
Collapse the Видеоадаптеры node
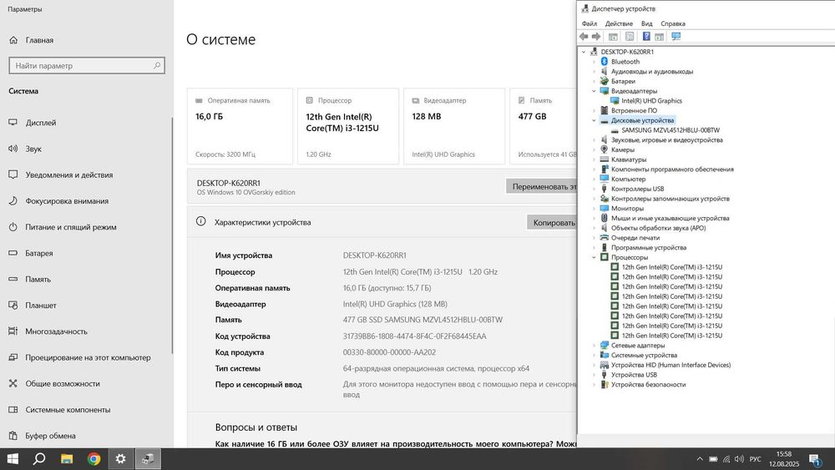594,91
